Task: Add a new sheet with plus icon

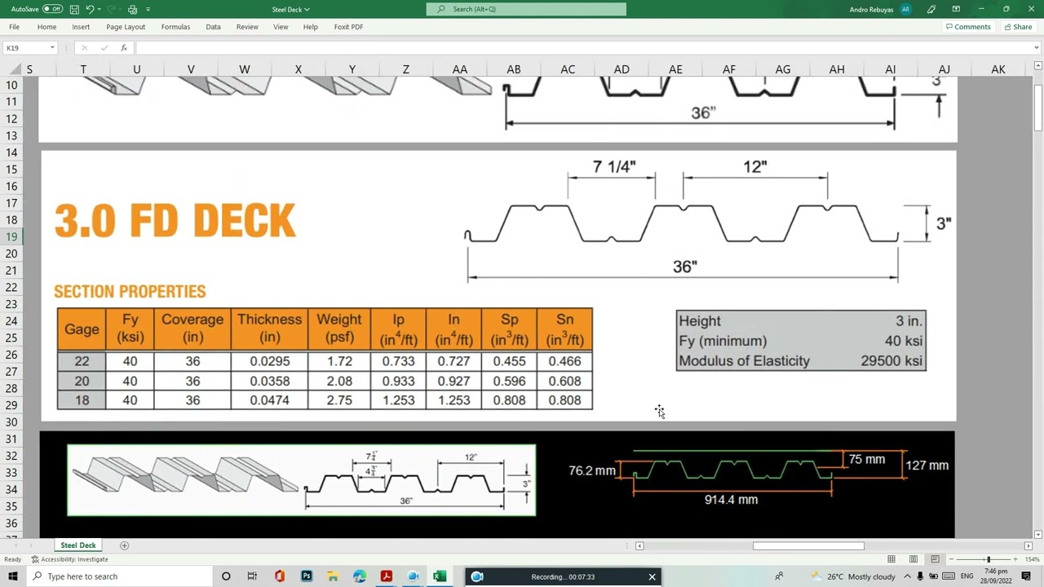Action: [124, 545]
